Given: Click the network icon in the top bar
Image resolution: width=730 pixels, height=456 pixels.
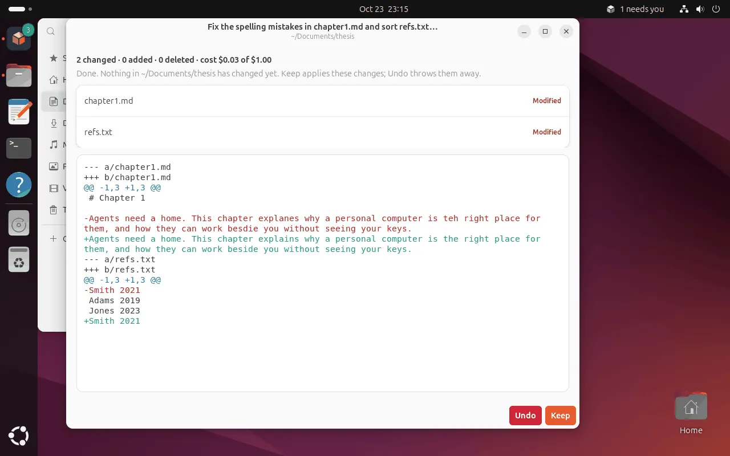Looking at the screenshot, I should coord(684,9).
